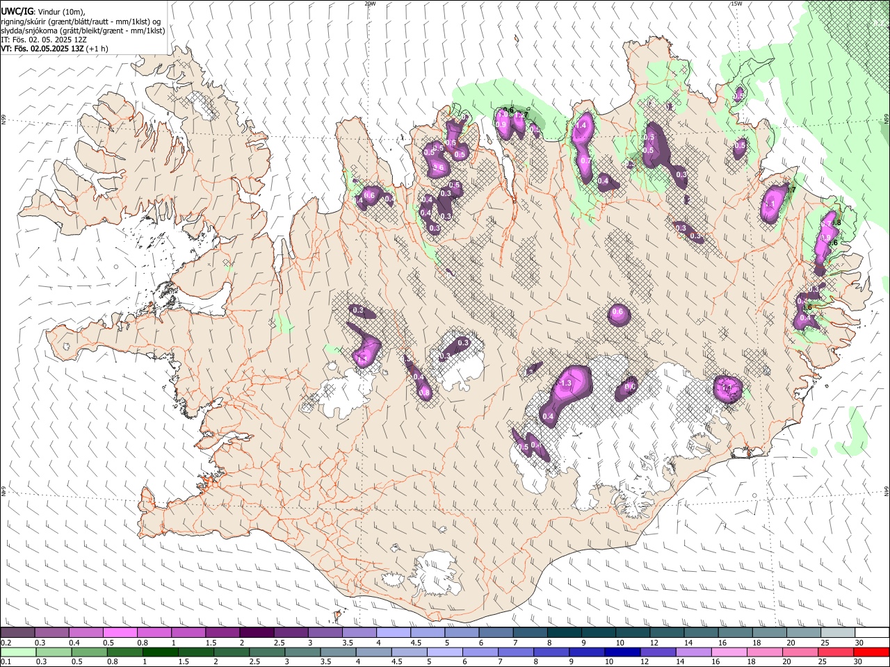Click the 64N latitude label on right edge

point(887,491)
